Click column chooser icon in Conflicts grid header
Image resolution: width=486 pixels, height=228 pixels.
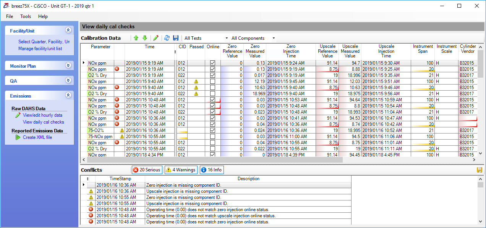[88, 179]
